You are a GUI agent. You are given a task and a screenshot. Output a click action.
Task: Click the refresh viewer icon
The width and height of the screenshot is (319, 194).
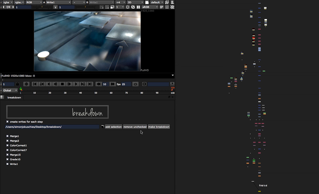point(133,7)
